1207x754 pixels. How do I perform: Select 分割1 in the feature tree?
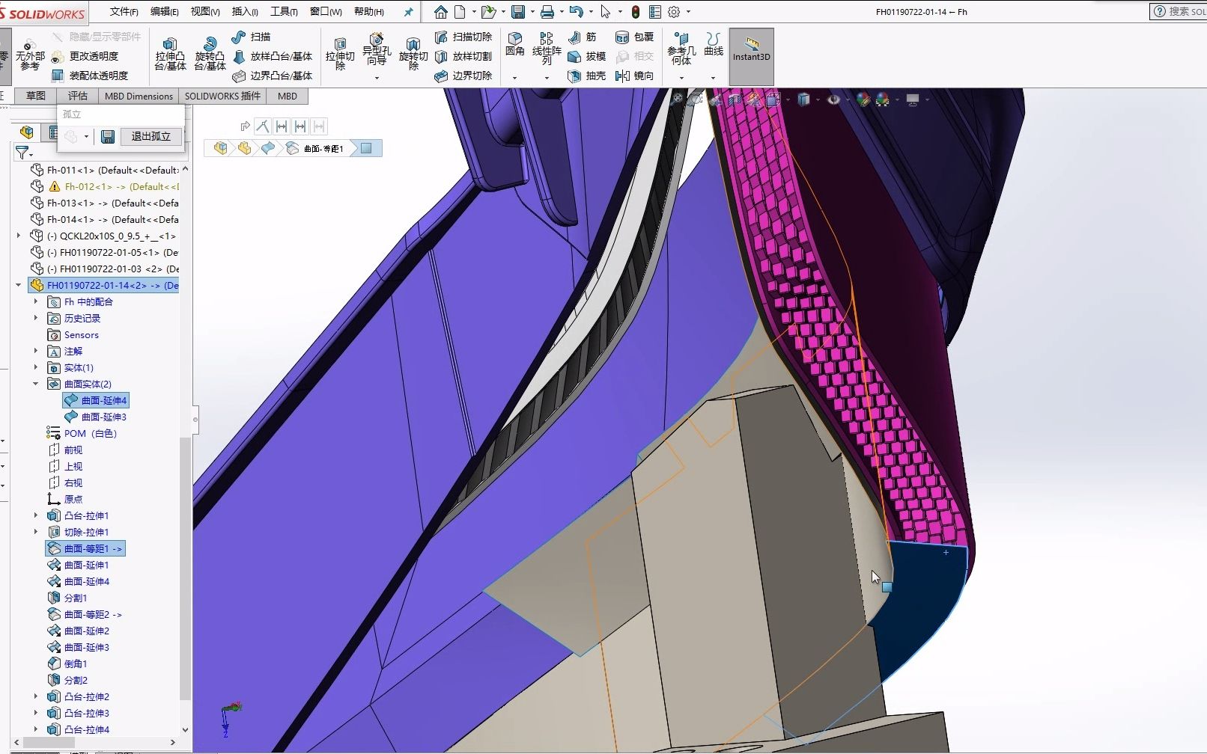pos(67,598)
